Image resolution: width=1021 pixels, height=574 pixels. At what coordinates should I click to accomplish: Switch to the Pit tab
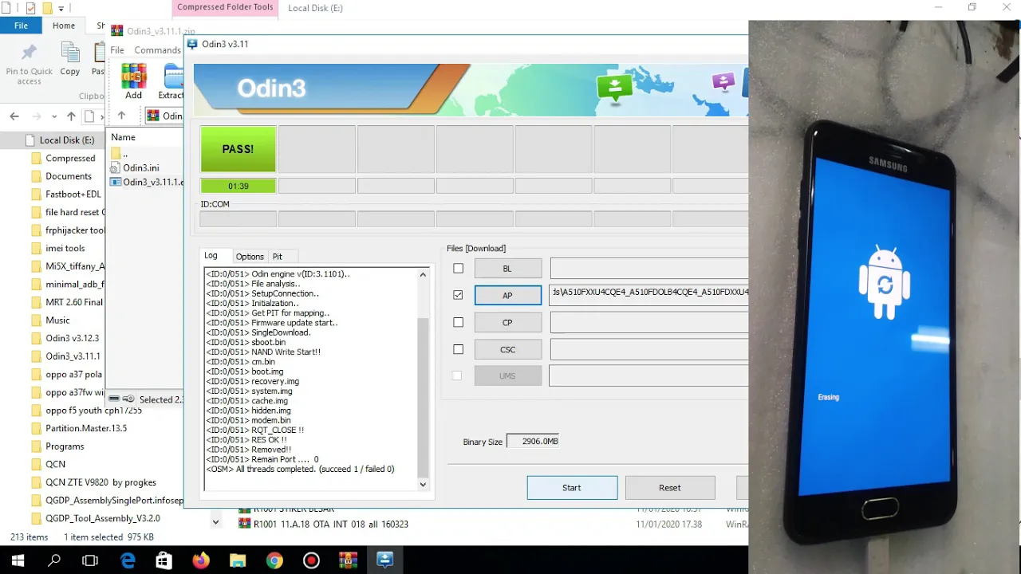pos(277,257)
